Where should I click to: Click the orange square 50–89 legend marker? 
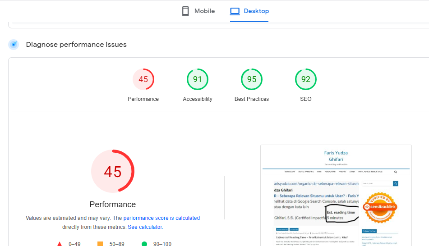pyautogui.click(x=100, y=244)
